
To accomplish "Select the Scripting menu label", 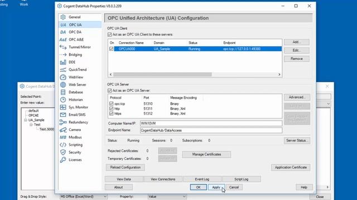I will tap(76, 144).
